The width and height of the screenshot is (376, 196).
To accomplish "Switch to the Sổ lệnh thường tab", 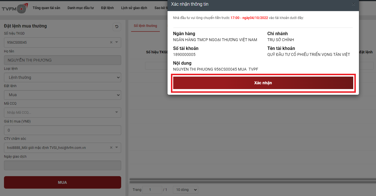I will [145, 26].
